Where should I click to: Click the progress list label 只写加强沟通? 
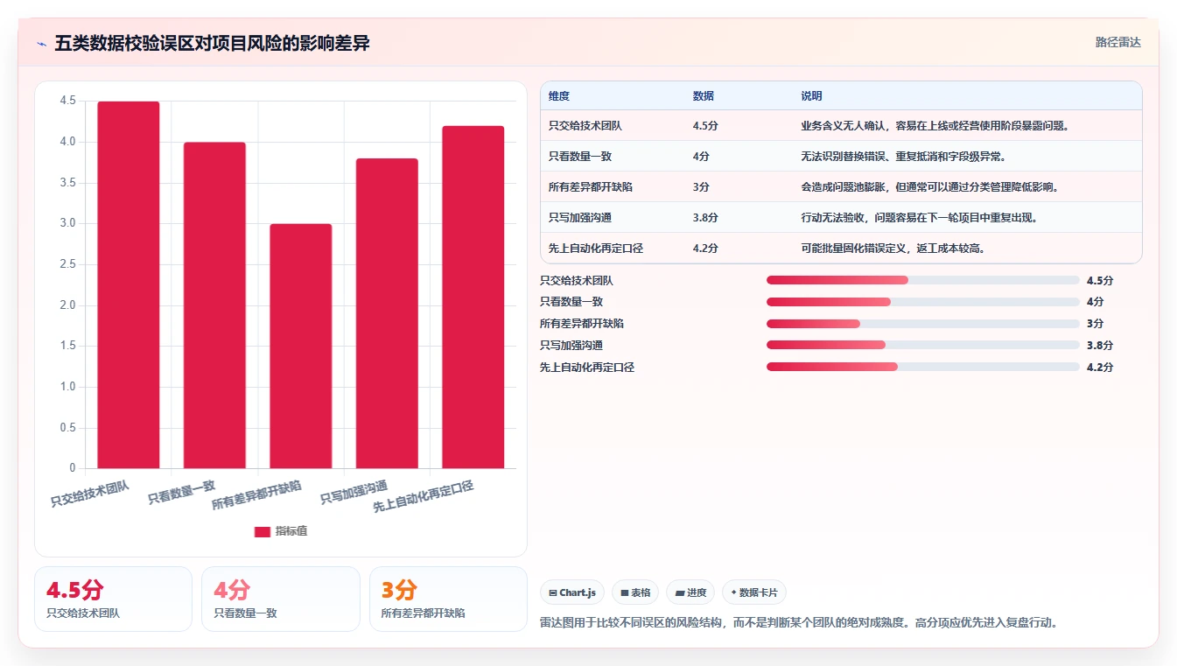pyautogui.click(x=571, y=346)
